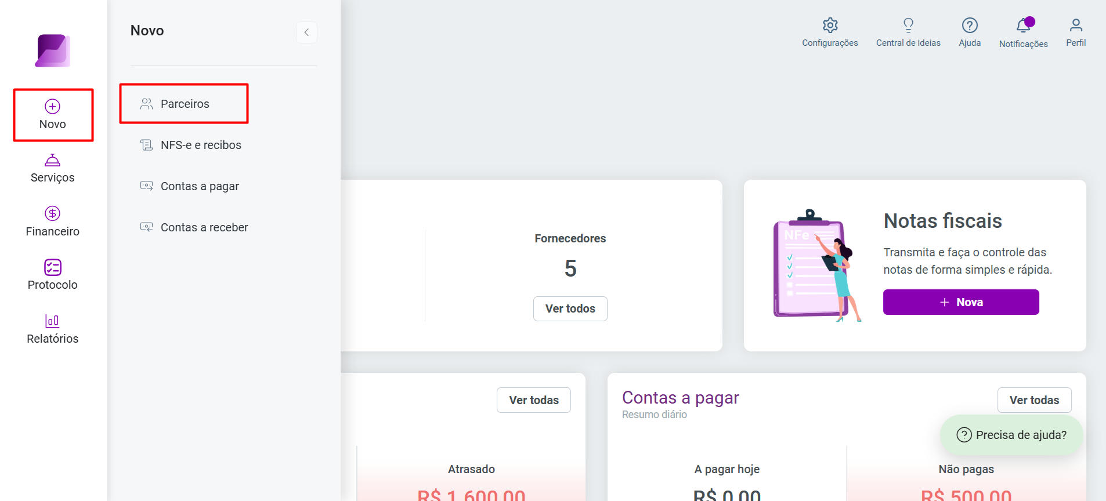This screenshot has height=501, width=1106.
Task: Open Central de ideias lightbulb
Action: click(x=908, y=32)
